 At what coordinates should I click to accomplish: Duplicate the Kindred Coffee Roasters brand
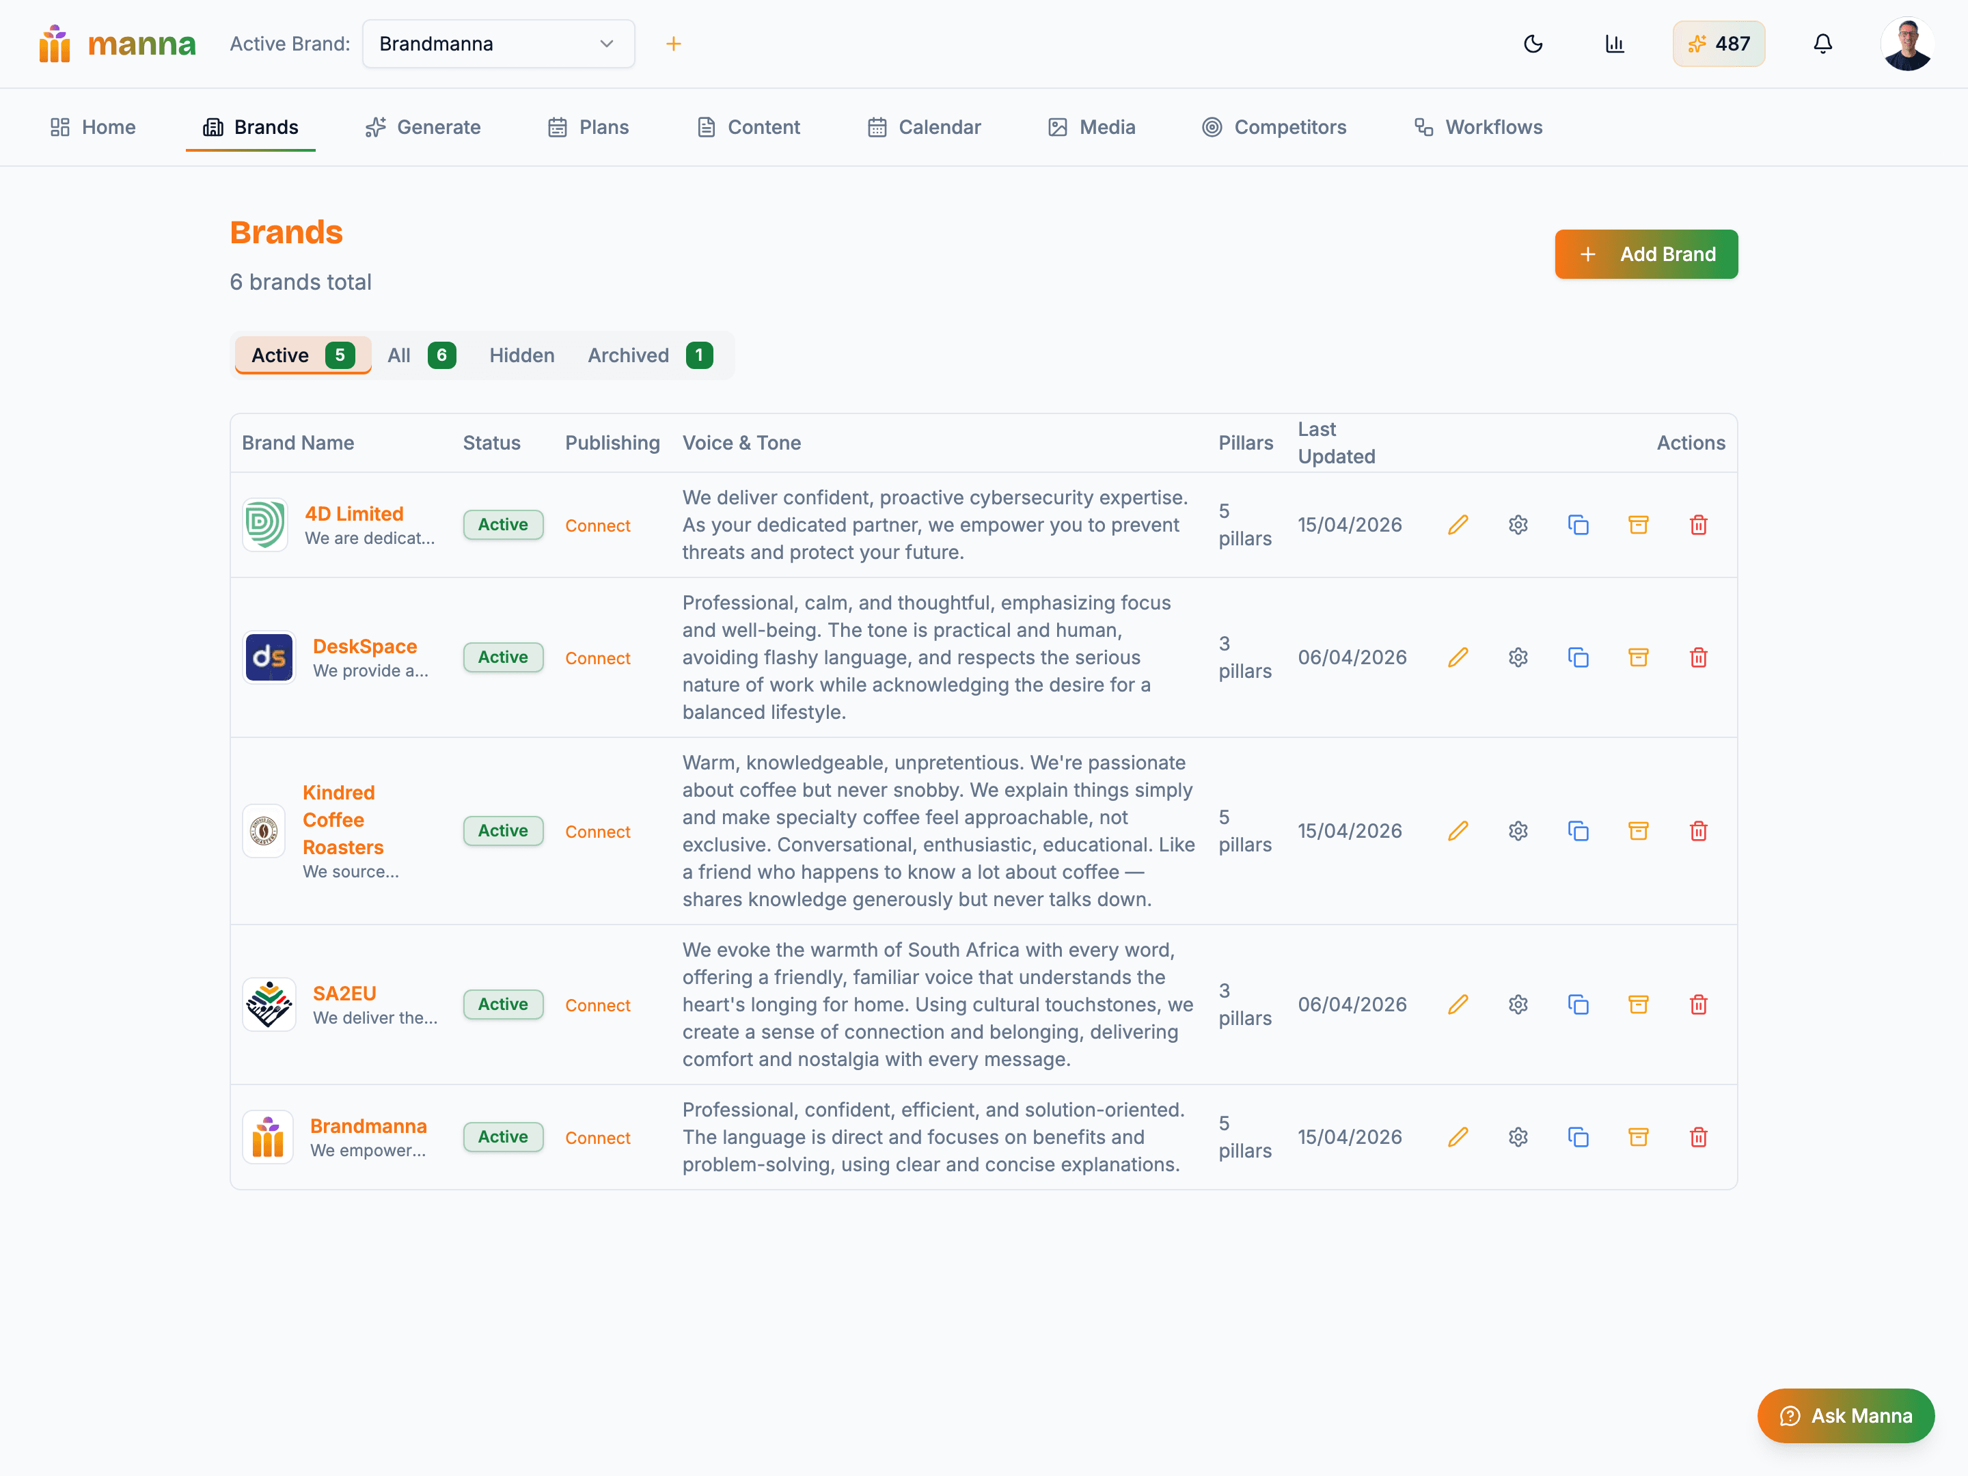click(1578, 831)
